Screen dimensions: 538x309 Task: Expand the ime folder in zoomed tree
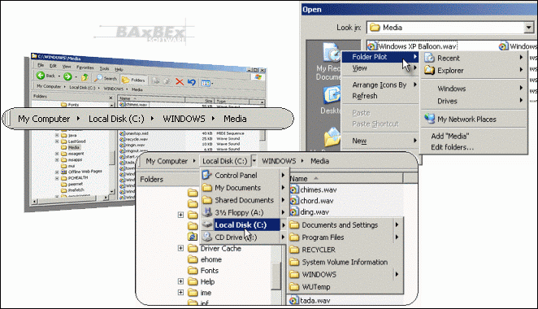[x=180, y=293]
